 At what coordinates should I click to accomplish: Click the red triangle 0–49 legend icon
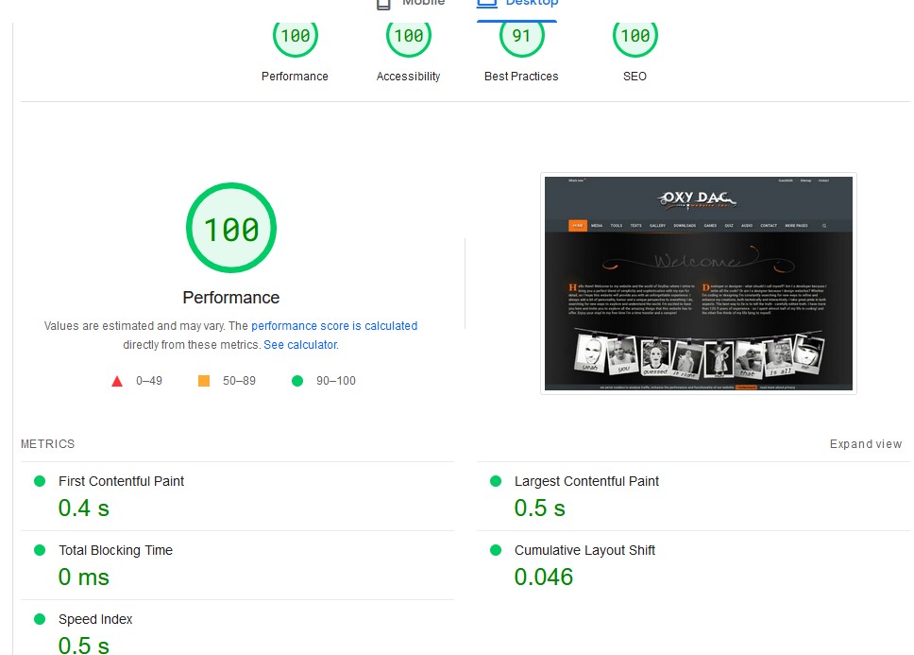[x=117, y=381]
